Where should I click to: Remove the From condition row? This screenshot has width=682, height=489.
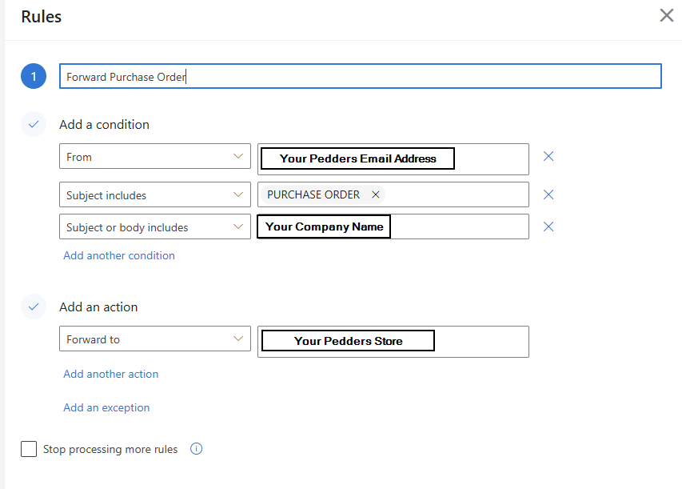coord(548,157)
